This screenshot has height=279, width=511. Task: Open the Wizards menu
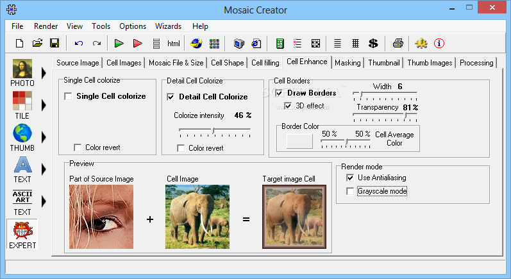(168, 26)
